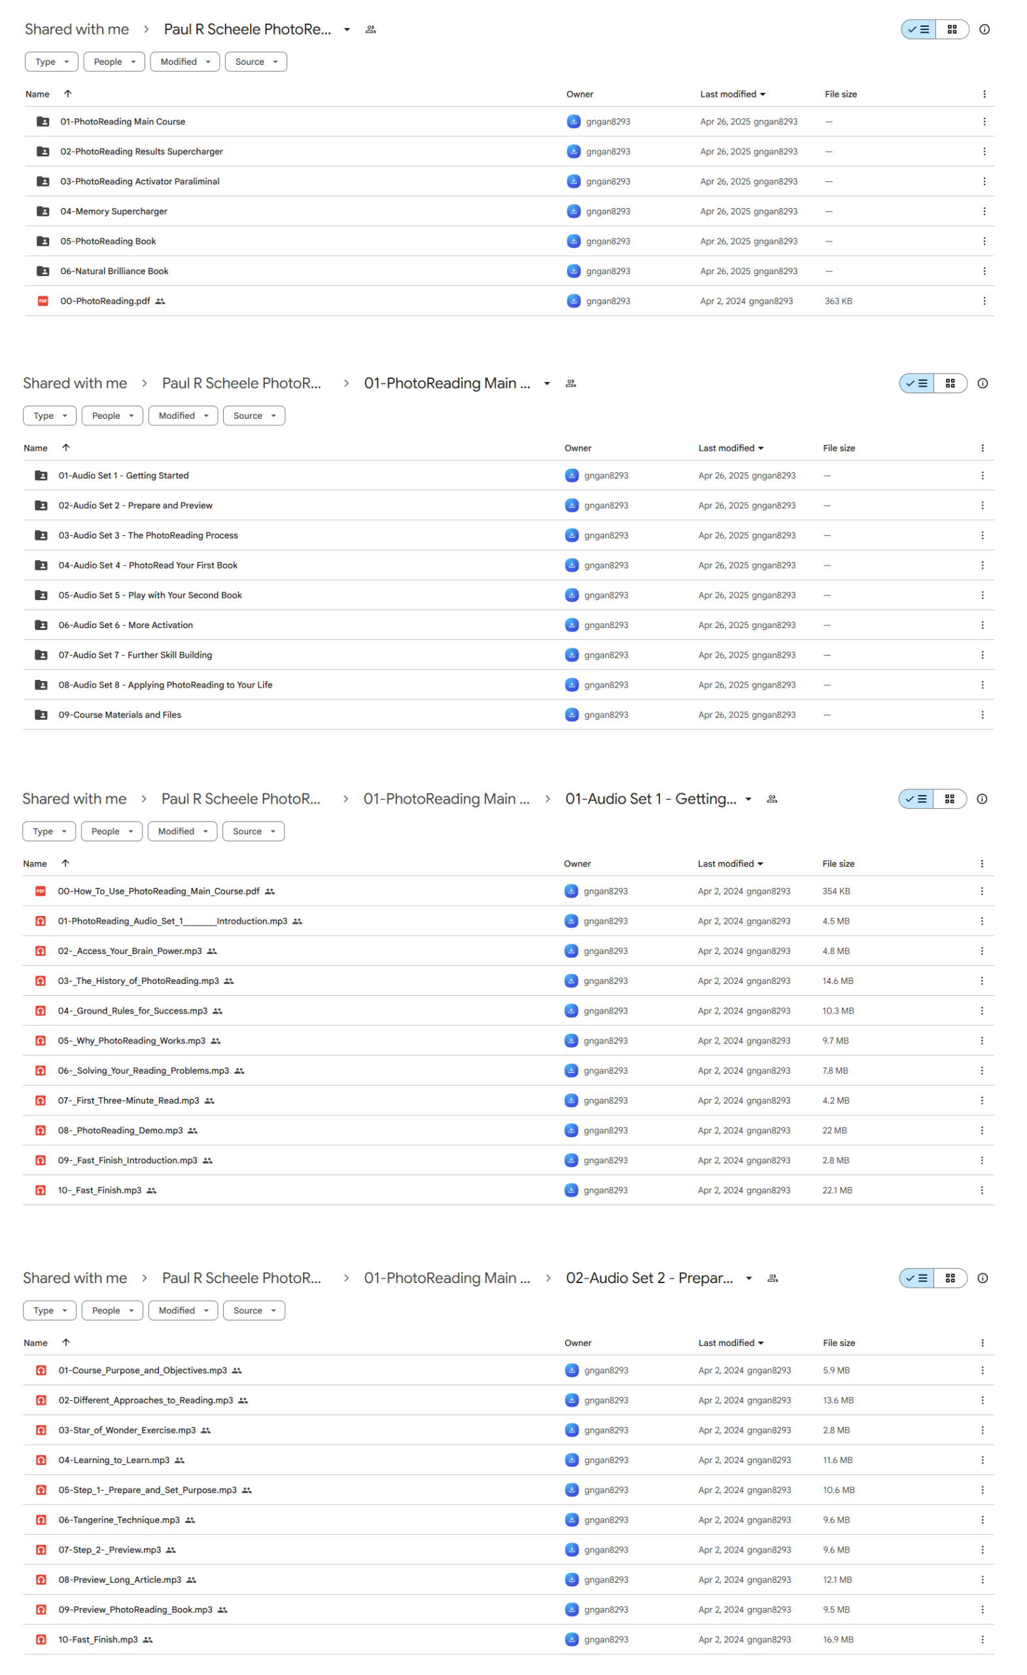
Task: Open Type filter in Paul R Scheele root view
Action: 52,62
